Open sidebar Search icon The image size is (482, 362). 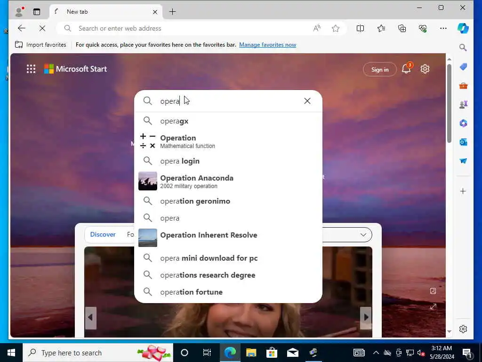(463, 48)
